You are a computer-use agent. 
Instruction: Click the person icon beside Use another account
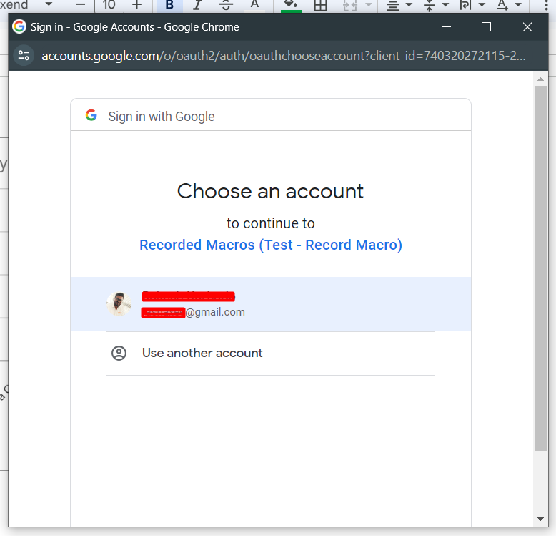click(x=119, y=354)
